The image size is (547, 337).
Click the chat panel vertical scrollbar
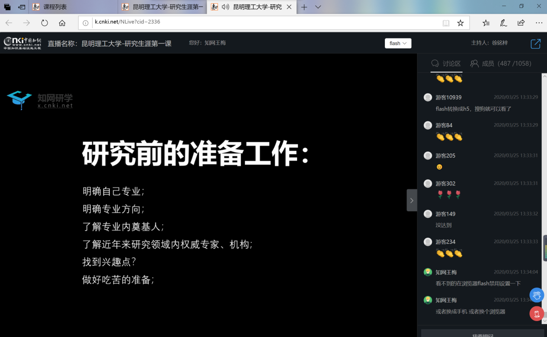pyautogui.click(x=544, y=199)
